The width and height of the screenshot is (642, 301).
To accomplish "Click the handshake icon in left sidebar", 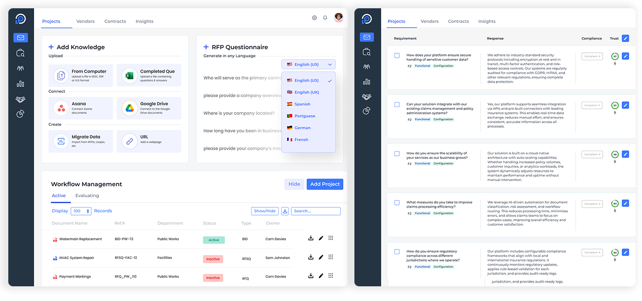I will tap(21, 99).
